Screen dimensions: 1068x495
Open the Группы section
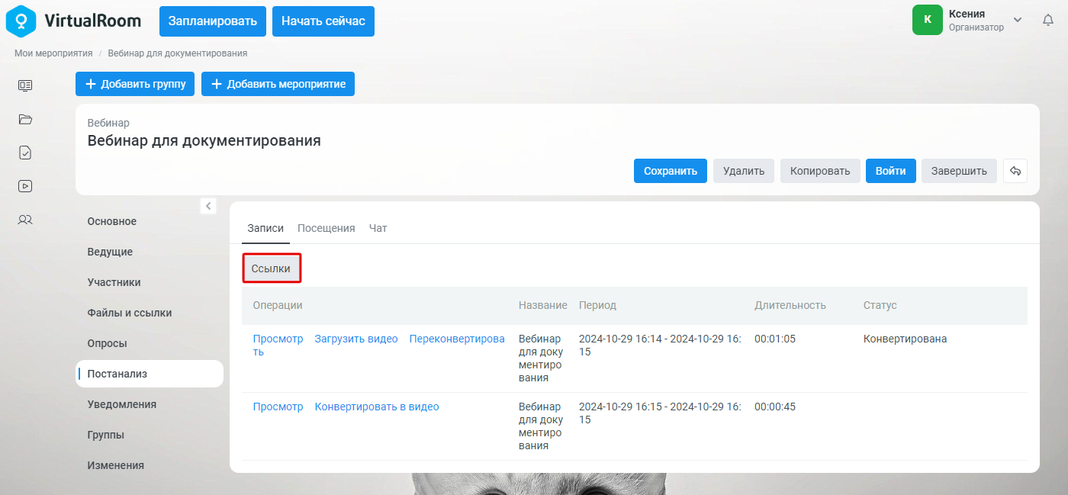pos(150,435)
